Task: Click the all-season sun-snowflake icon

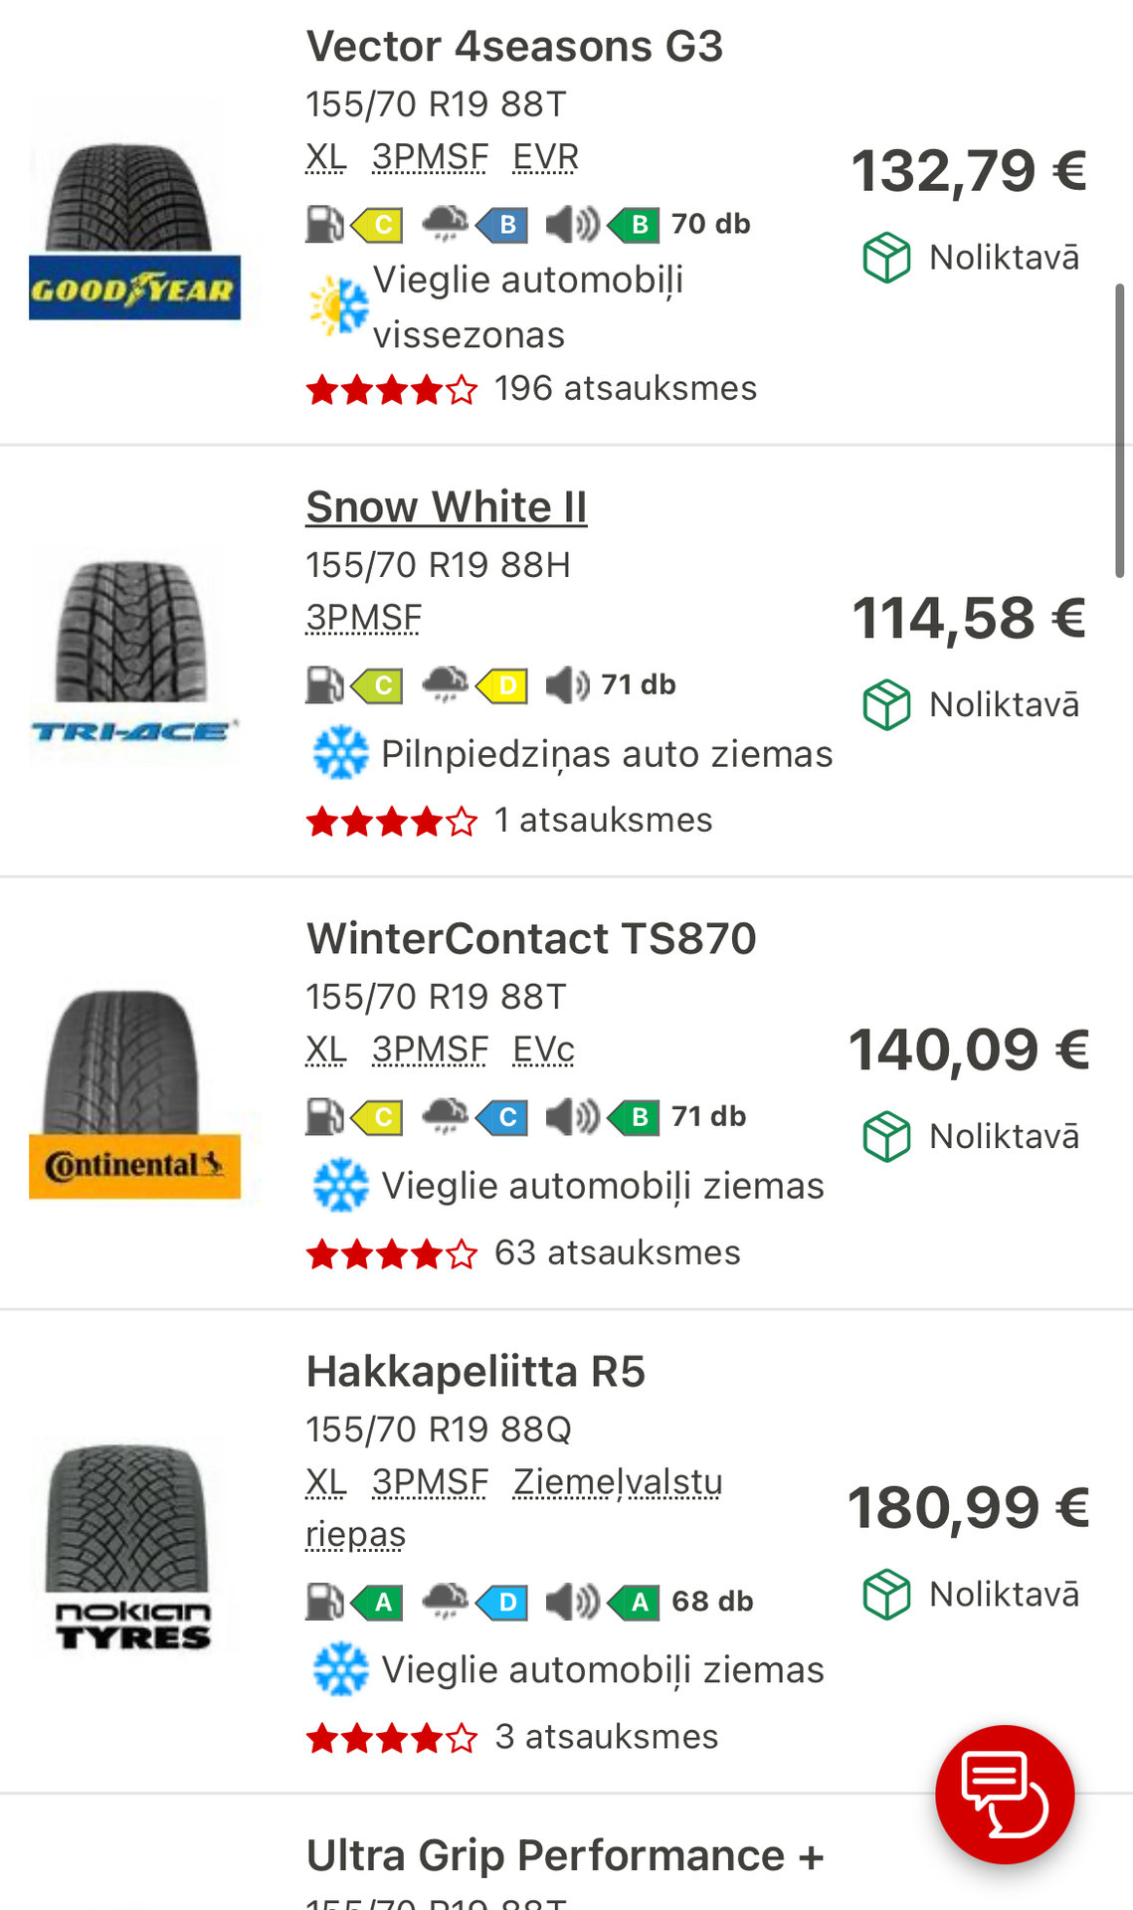Action: point(339,306)
